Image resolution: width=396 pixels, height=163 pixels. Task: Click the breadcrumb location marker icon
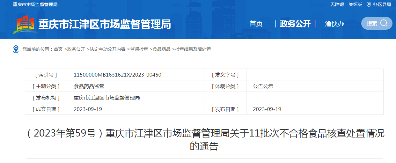tap(16, 49)
